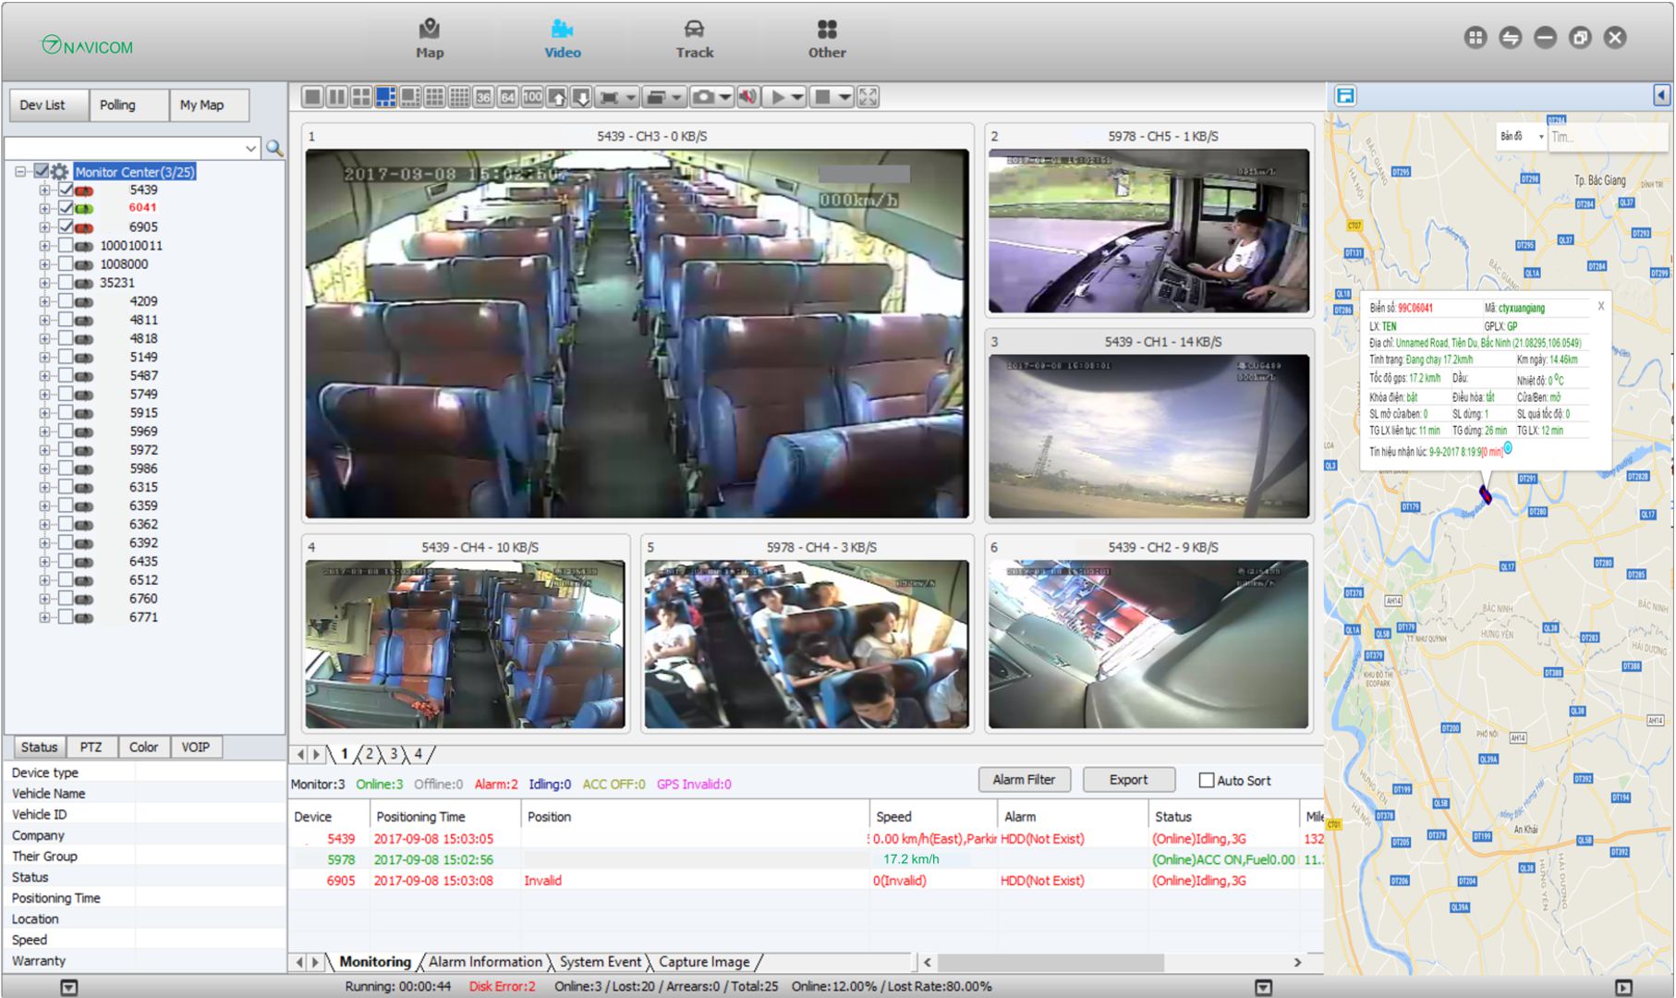This screenshot has height=998, width=1676.
Task: Enable the Auto Sort checkbox
Action: click(x=1204, y=780)
